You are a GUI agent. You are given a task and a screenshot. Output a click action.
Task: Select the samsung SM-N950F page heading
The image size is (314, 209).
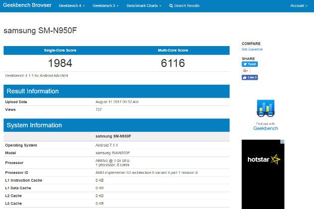(40, 31)
